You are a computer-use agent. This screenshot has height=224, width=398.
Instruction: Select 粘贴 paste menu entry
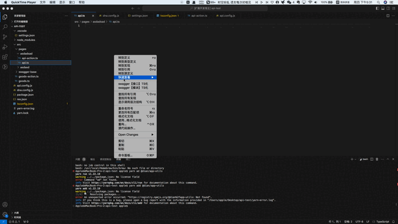point(135,149)
